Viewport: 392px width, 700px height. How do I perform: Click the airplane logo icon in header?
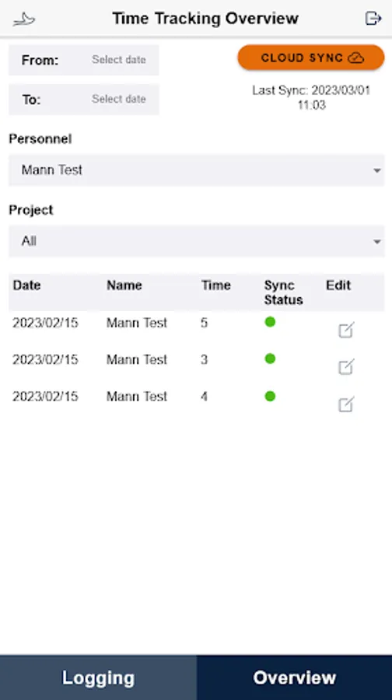point(23,19)
